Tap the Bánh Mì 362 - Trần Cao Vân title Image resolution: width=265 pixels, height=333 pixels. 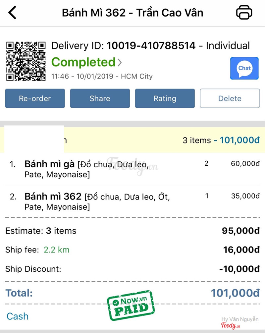(x=132, y=13)
